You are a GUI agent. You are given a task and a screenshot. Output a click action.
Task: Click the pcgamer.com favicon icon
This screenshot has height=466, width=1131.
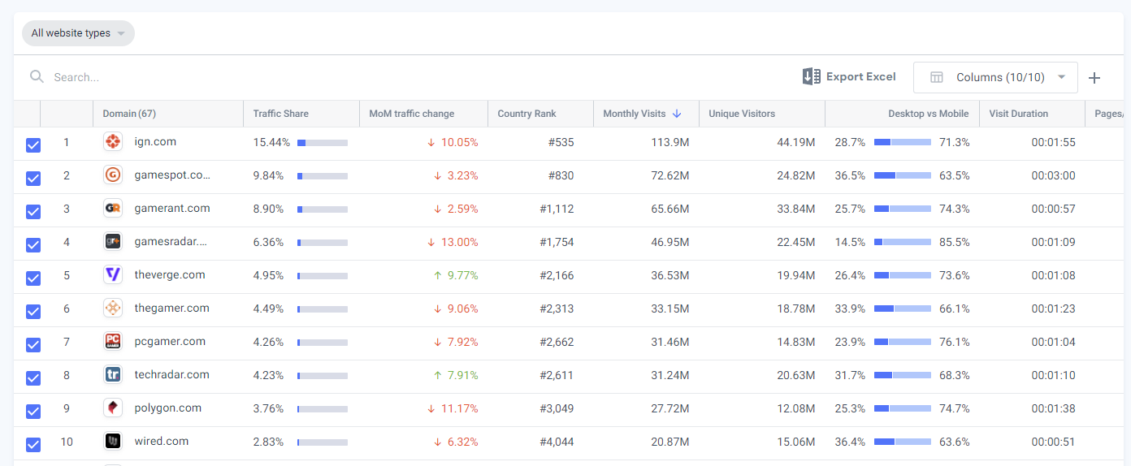[113, 342]
